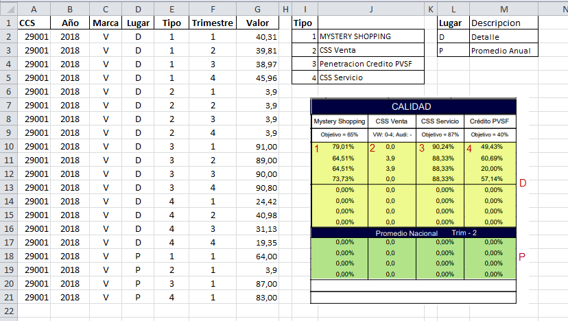Click the Marca header cell

point(105,23)
